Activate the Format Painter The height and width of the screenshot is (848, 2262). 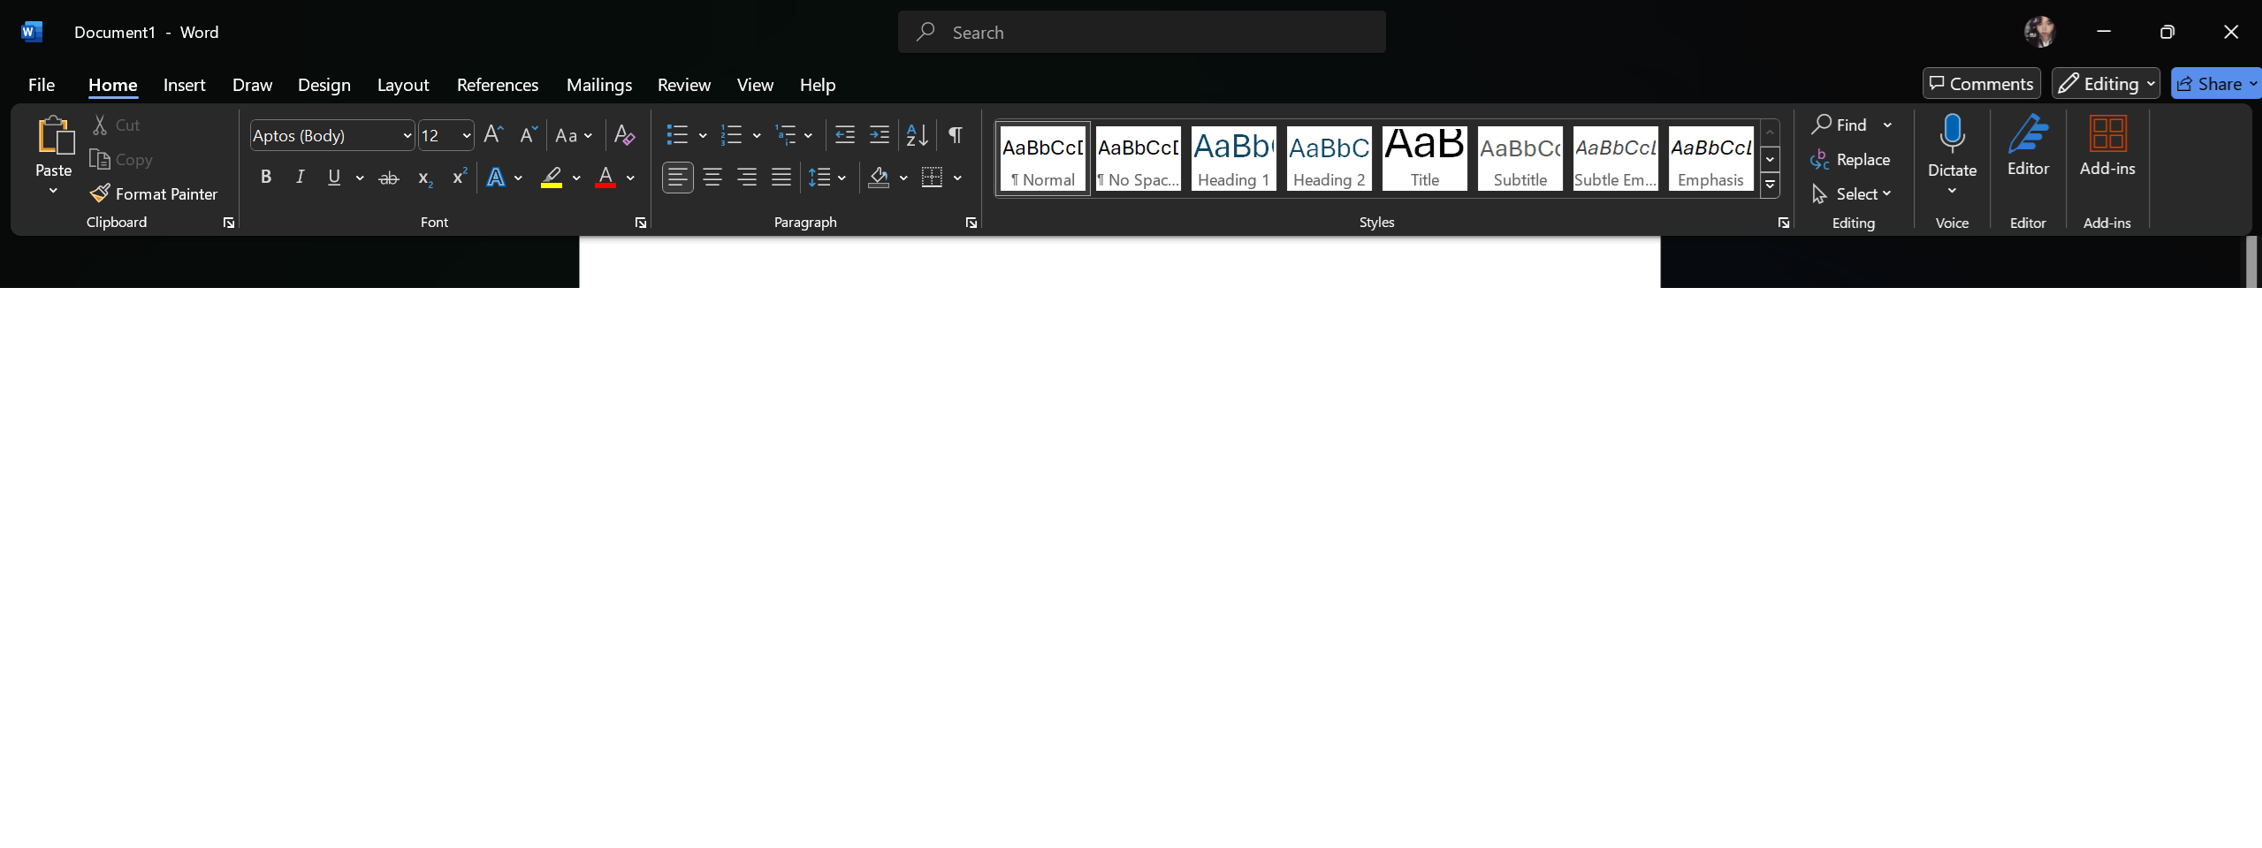[x=154, y=193]
